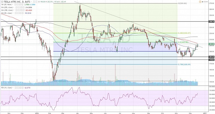The image size is (215, 114).
Task: Click the 140.00 tick on the price axis
Action: pyautogui.click(x=212, y=82)
